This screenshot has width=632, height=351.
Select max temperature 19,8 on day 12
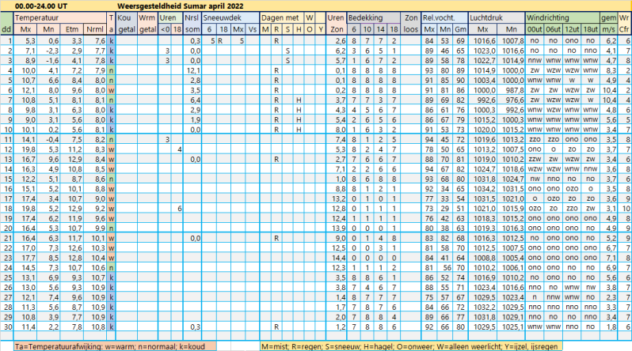(x=25, y=149)
